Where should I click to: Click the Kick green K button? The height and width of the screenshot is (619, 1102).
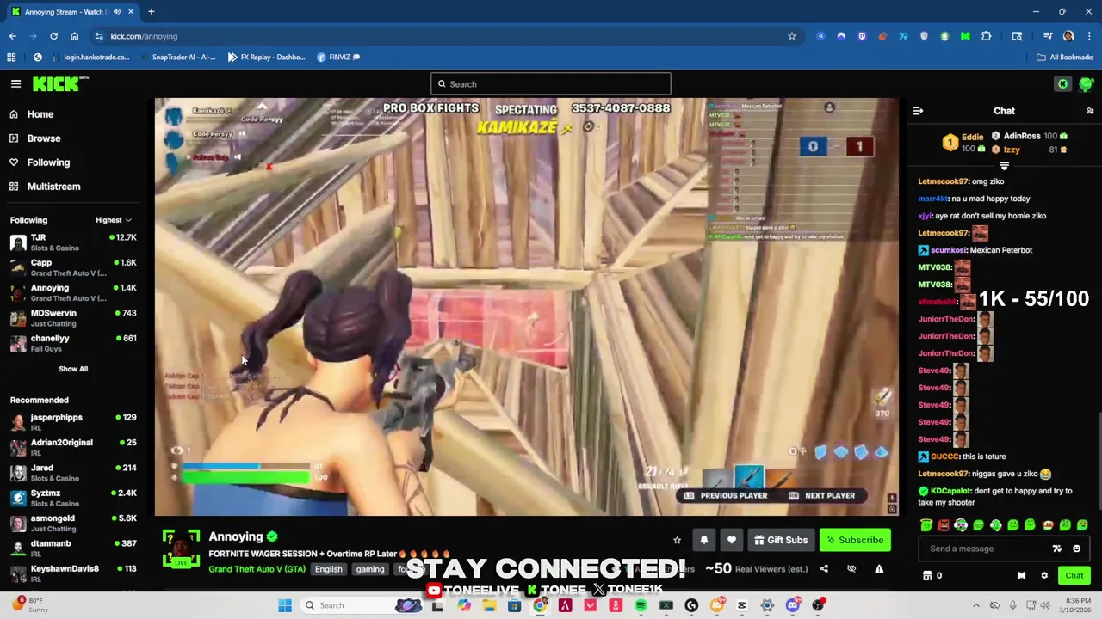click(1063, 83)
